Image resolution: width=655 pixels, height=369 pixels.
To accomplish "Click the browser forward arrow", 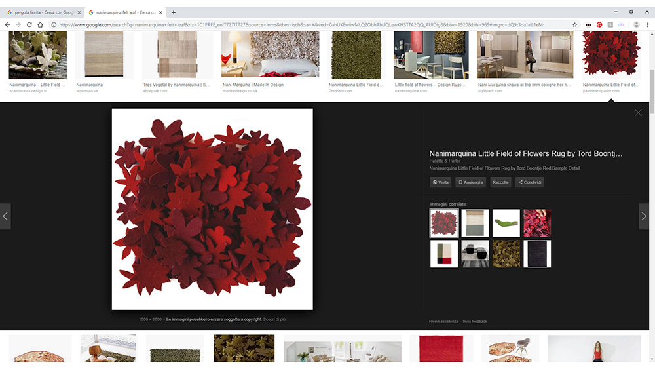I will coord(18,25).
